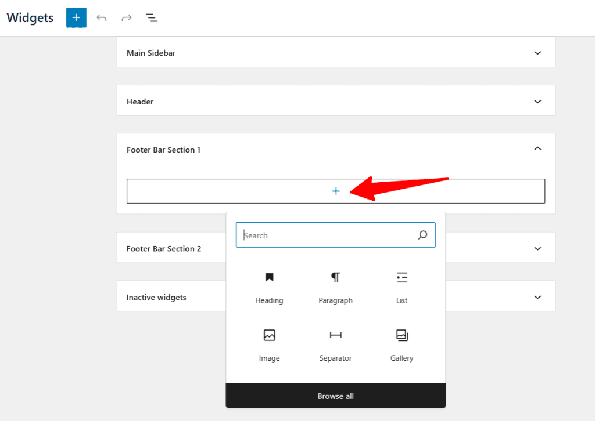Click the Footer Bar Section 1 title
Screen dimensions: 595x424
[163, 150]
